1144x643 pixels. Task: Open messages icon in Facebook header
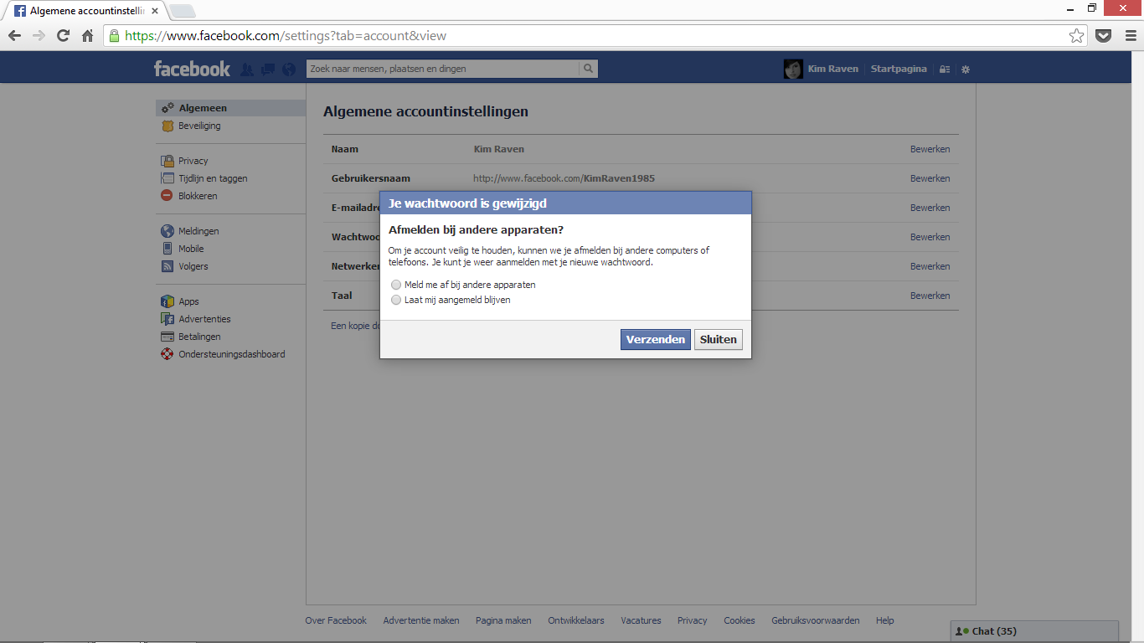coord(268,69)
